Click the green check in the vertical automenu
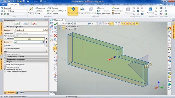 (55, 24)
